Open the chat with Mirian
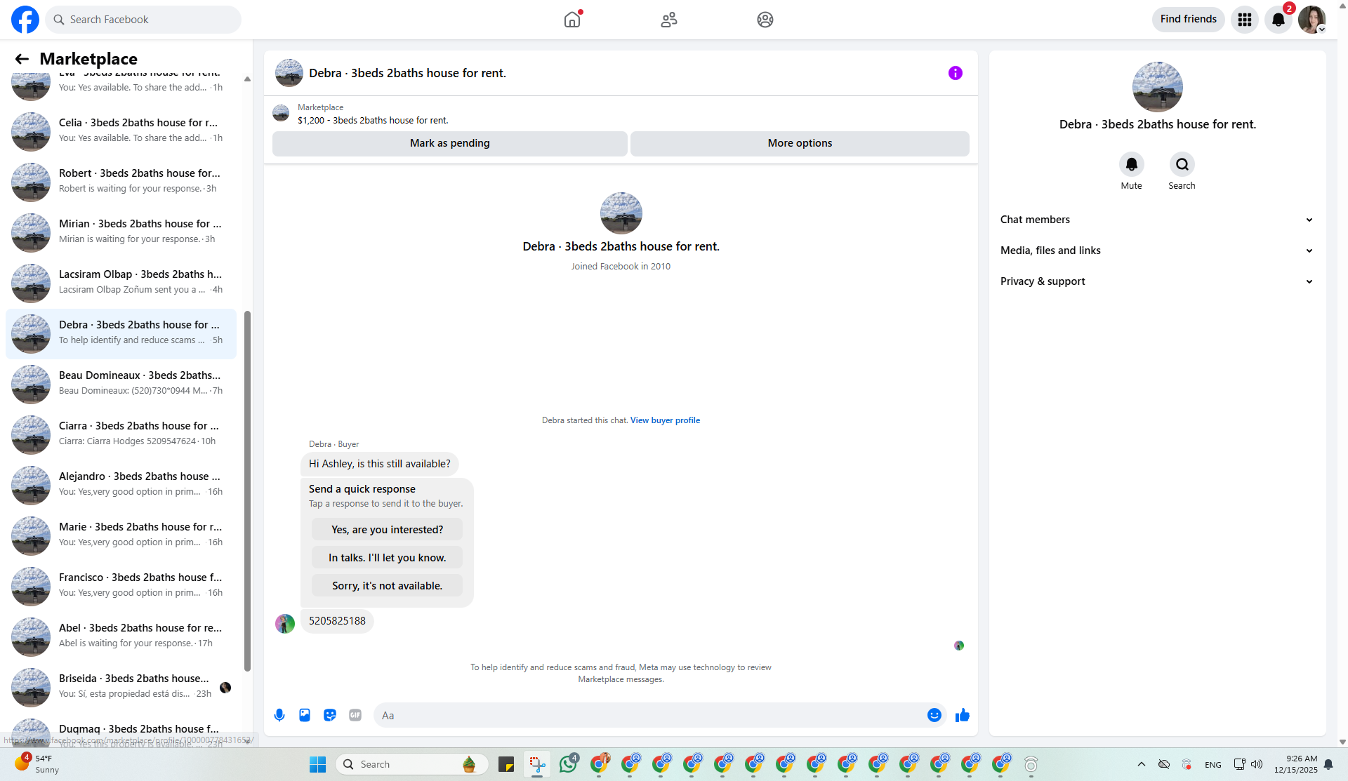 pyautogui.click(x=121, y=232)
